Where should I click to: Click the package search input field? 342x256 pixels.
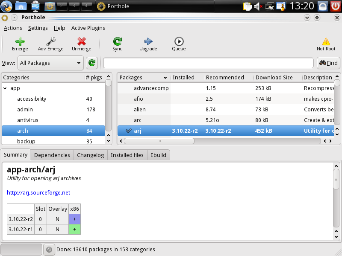click(x=208, y=63)
